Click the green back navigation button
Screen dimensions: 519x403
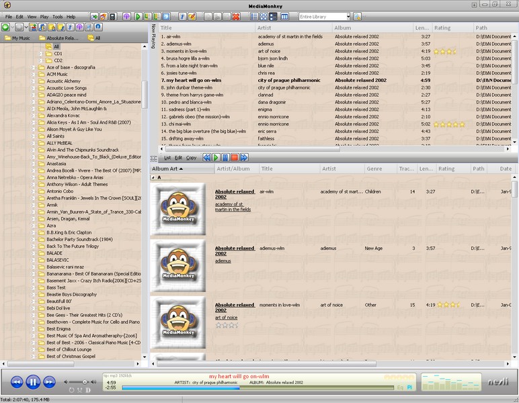(5, 27)
